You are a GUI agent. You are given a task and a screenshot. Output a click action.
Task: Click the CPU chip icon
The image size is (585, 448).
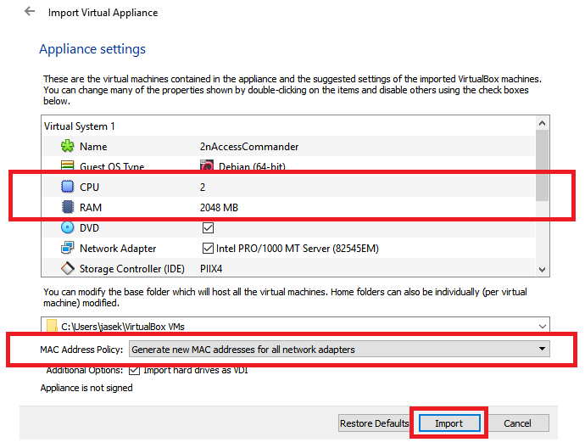pyautogui.click(x=68, y=187)
